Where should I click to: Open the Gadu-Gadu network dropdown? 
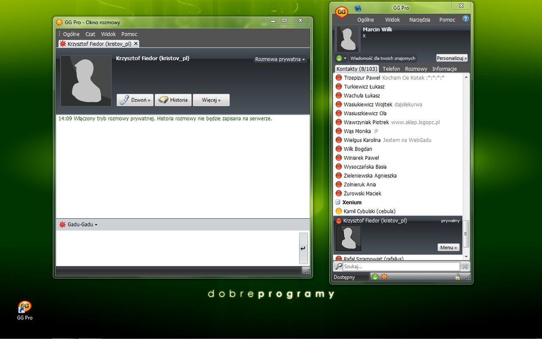tap(82, 225)
